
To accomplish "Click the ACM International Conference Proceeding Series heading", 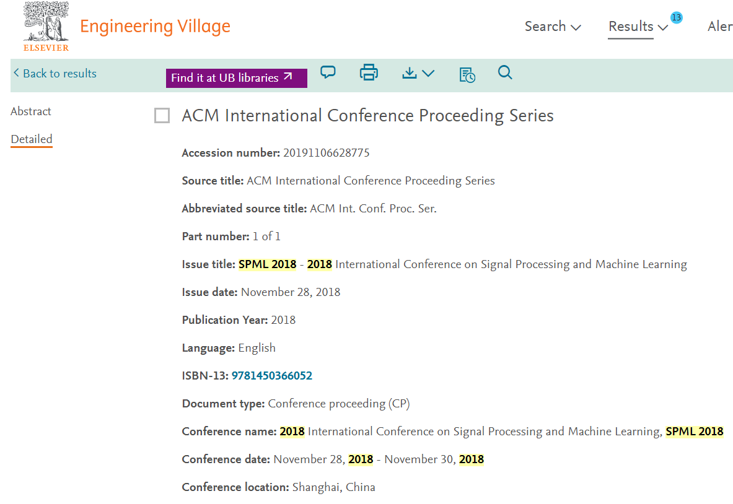I will click(x=367, y=115).
